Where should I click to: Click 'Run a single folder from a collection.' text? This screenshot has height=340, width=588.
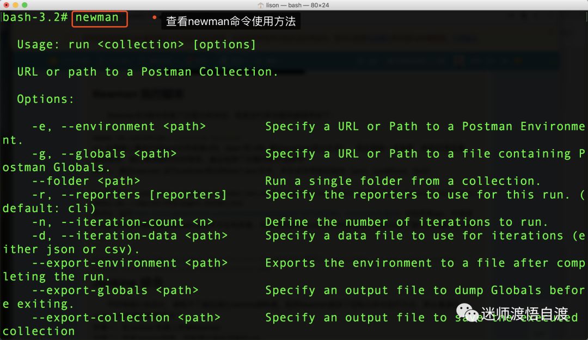point(403,181)
